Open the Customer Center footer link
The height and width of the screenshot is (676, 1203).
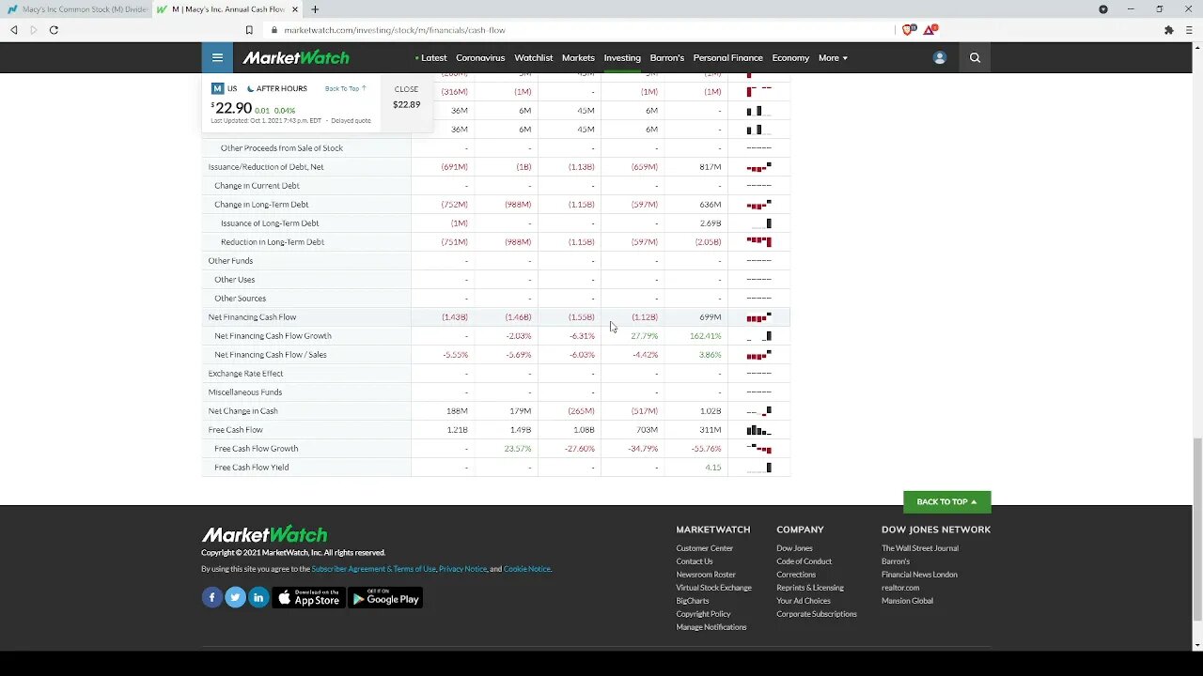[704, 548]
